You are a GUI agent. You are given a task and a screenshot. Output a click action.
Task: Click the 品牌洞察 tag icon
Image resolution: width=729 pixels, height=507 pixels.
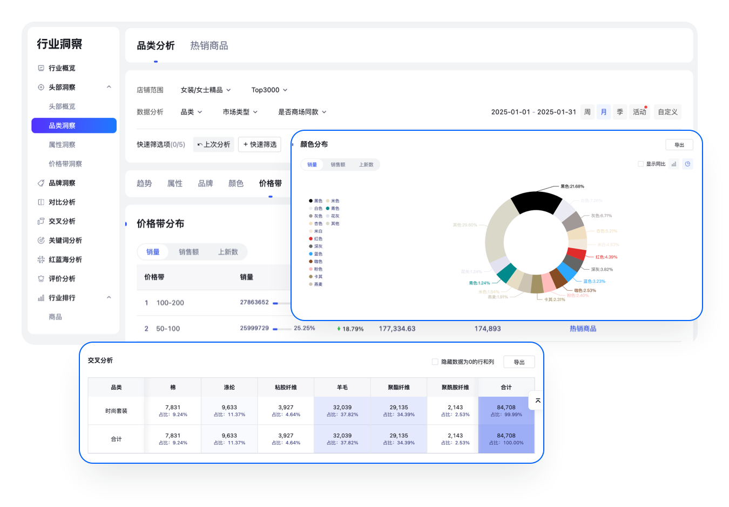pos(41,183)
